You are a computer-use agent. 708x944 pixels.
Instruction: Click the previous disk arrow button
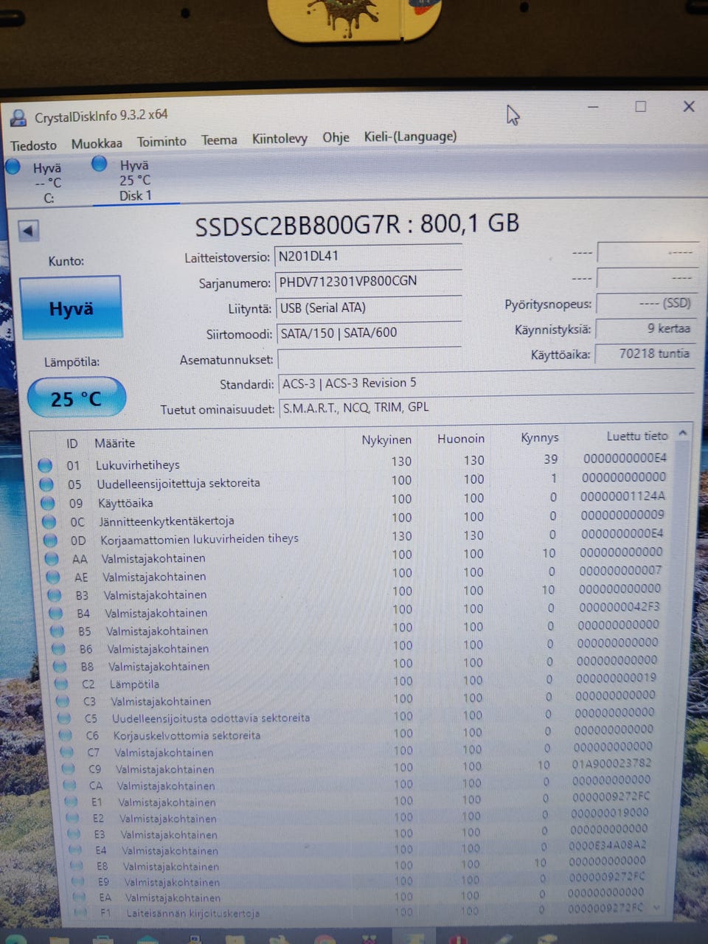tap(28, 231)
